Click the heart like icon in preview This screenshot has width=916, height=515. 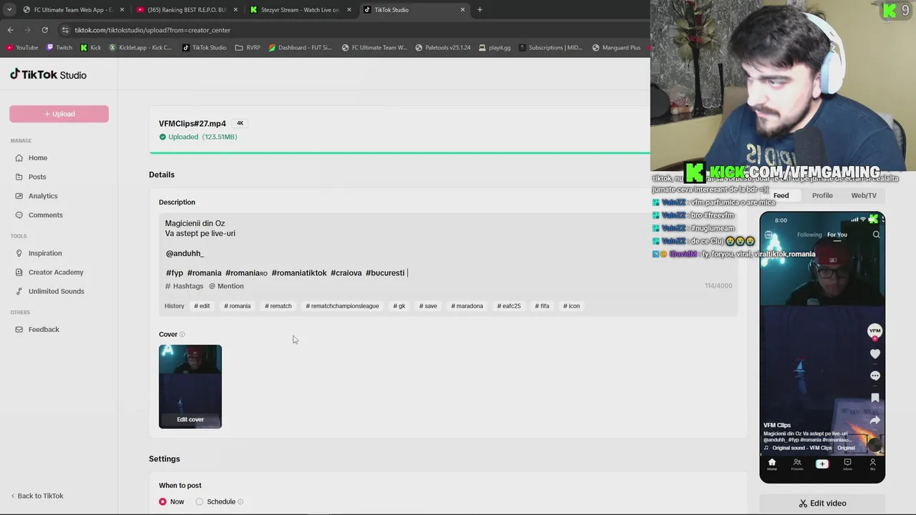874,354
